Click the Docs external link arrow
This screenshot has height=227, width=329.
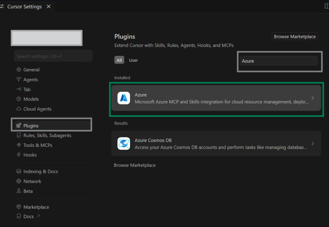[x=38, y=216]
